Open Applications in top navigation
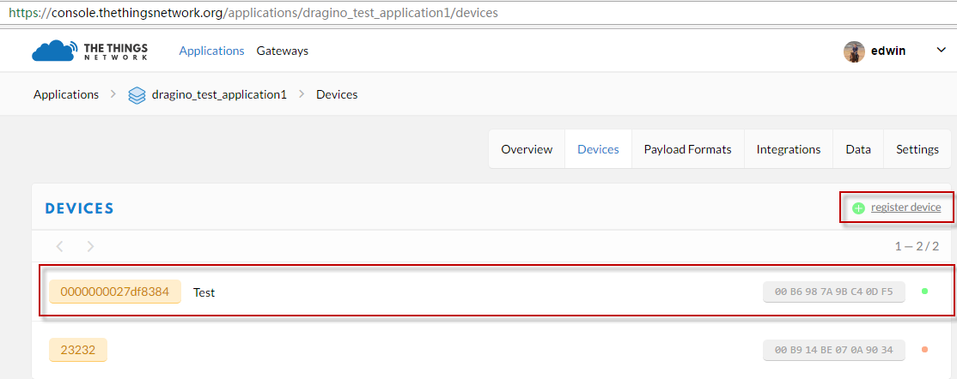The height and width of the screenshot is (379, 957). (x=211, y=51)
